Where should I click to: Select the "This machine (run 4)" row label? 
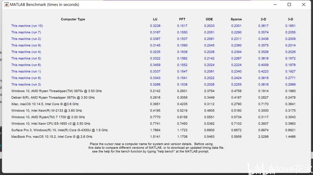coord(26,52)
